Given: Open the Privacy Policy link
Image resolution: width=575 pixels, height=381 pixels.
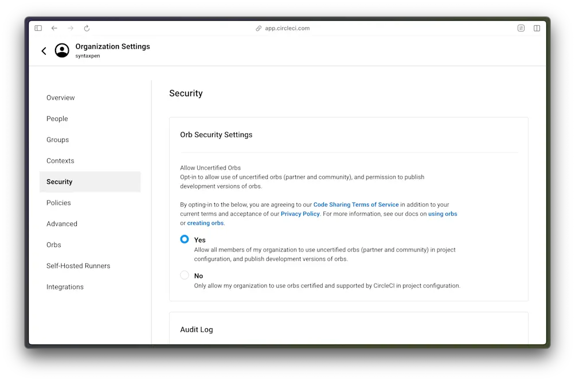Looking at the screenshot, I should click(300, 214).
